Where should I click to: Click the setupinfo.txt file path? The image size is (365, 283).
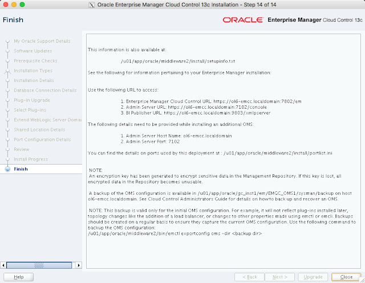(x=178, y=61)
